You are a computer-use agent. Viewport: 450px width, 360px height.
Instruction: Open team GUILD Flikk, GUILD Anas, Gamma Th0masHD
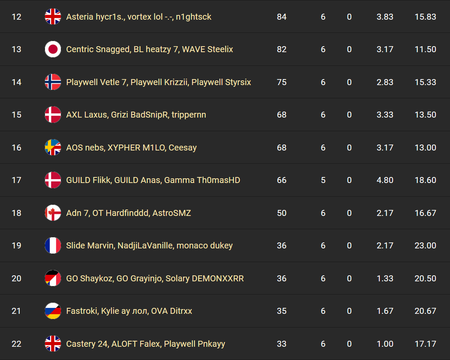point(153,180)
